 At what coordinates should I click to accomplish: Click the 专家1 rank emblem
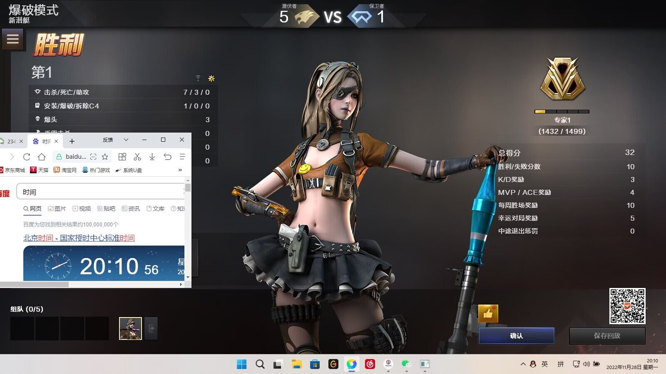coord(562,79)
